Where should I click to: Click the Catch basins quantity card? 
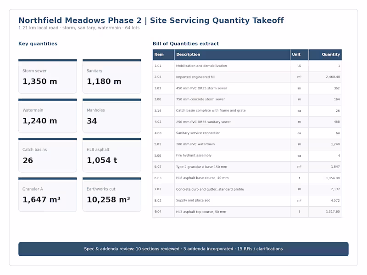pos(48,155)
